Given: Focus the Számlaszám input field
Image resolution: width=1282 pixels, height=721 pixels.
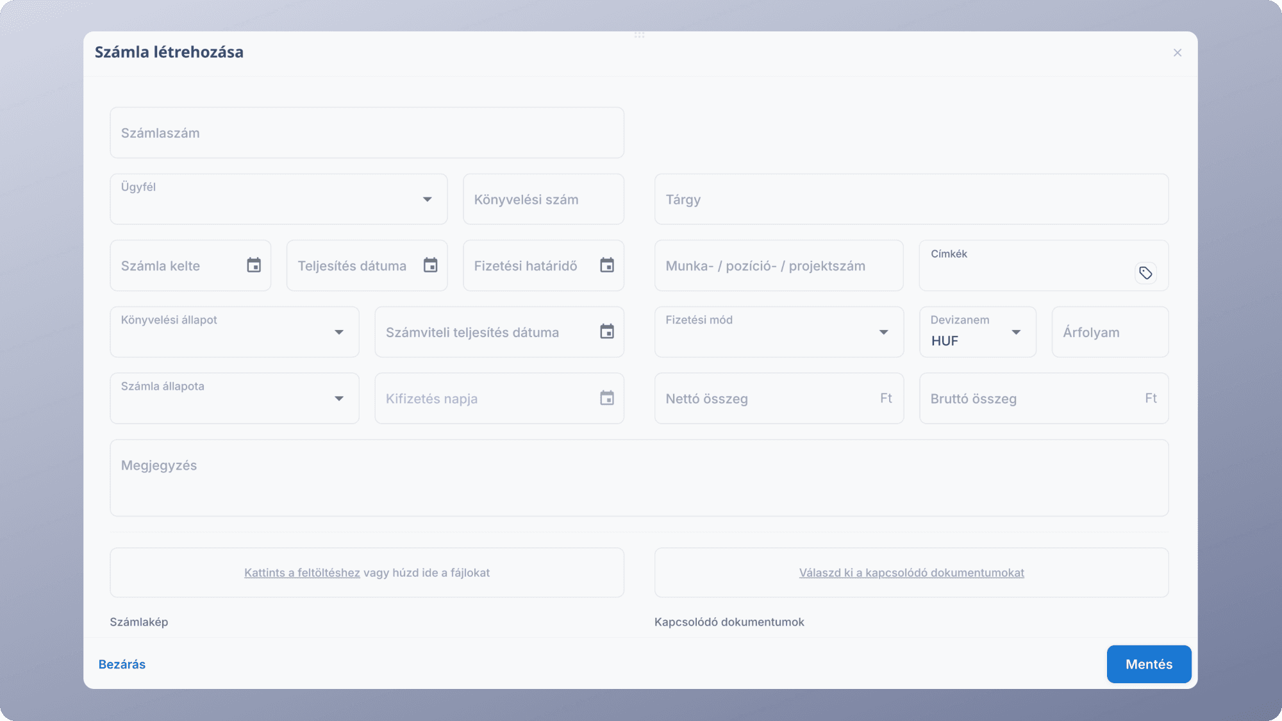Looking at the screenshot, I should [367, 133].
